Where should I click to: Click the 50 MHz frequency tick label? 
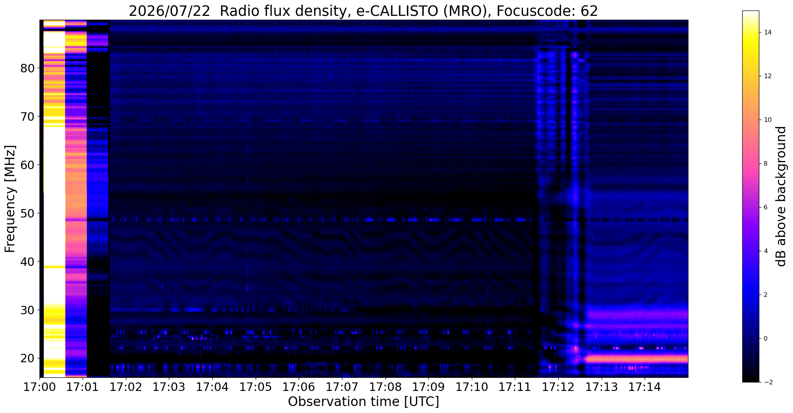tap(27, 213)
